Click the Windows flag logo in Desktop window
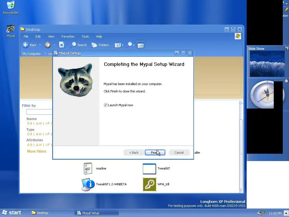Screen dimensions: 289x217 click(x=238, y=36)
